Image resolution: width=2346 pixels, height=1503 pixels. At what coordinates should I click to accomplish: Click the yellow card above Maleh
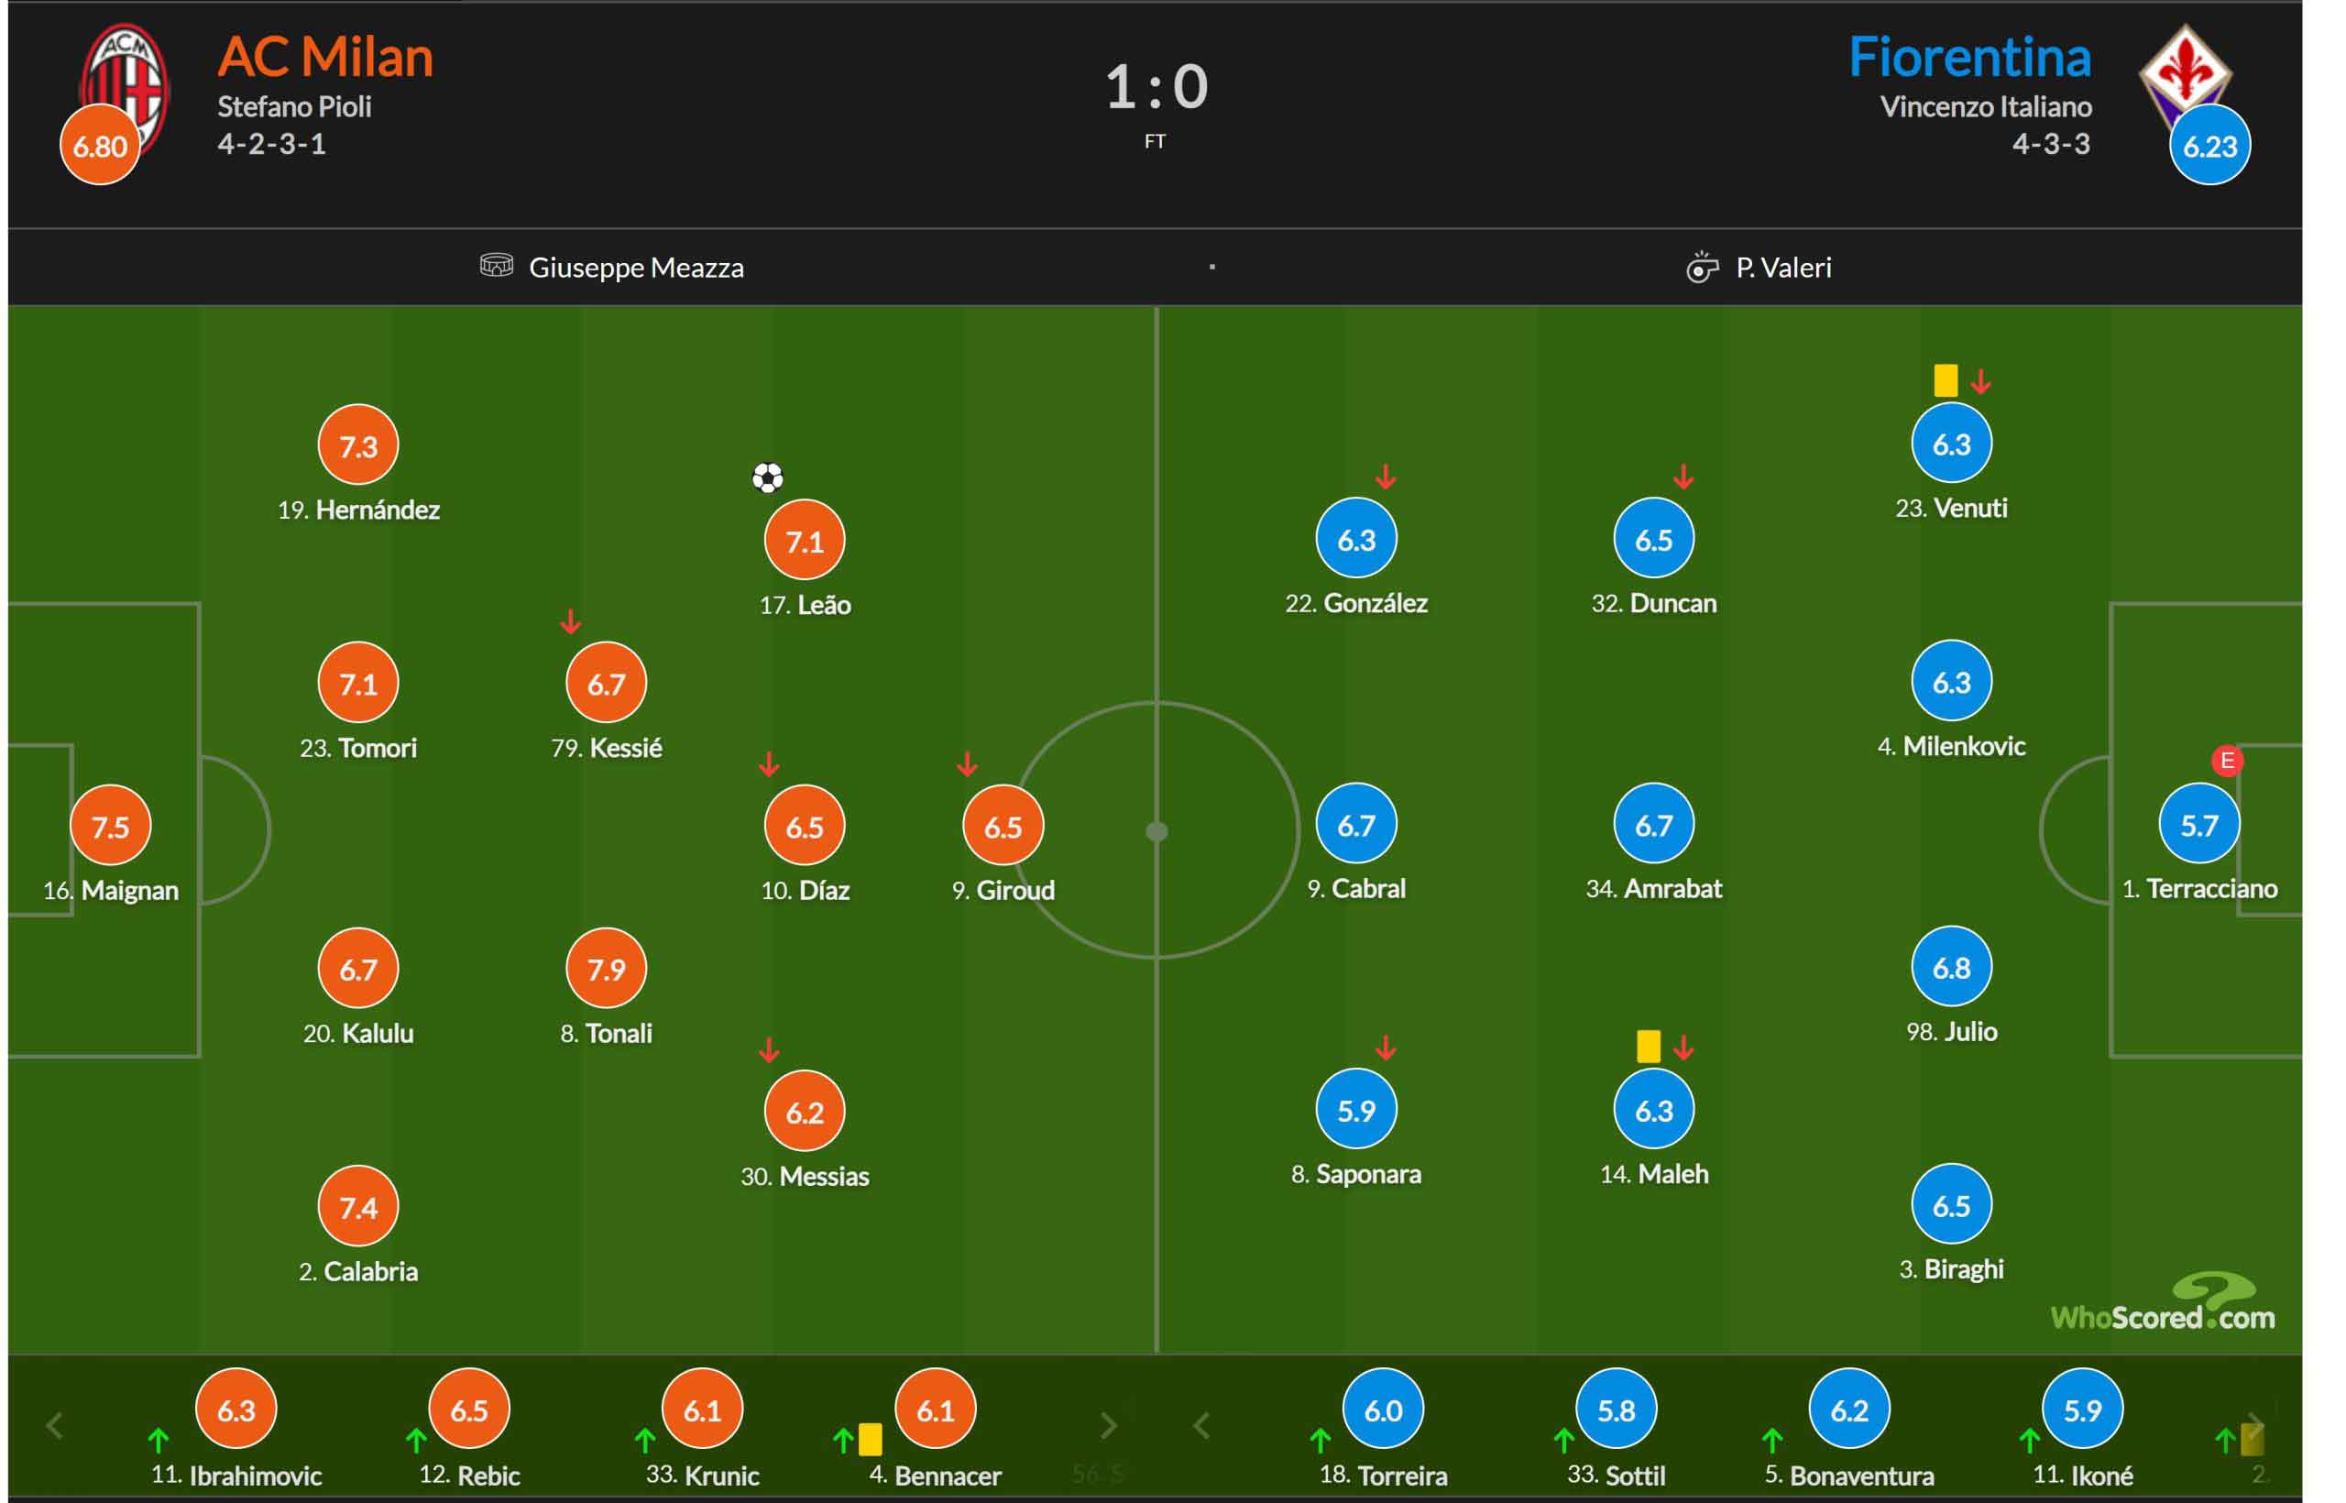(1649, 1047)
